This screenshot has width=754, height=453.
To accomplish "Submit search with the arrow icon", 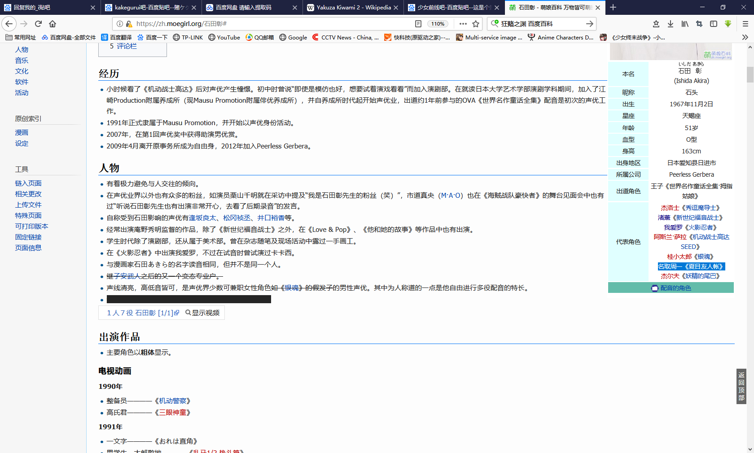I will coord(590,24).
